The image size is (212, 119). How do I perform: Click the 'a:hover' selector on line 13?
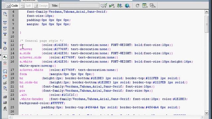26,49
